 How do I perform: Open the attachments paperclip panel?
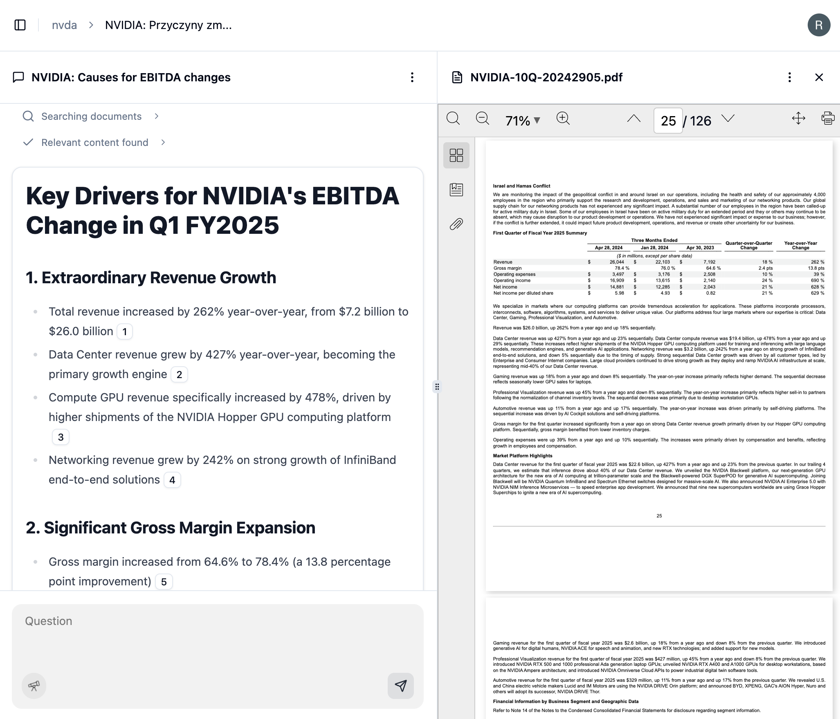[456, 224]
